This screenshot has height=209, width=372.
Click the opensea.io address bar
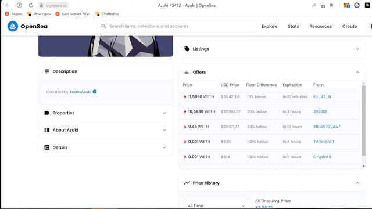(x=56, y=5)
